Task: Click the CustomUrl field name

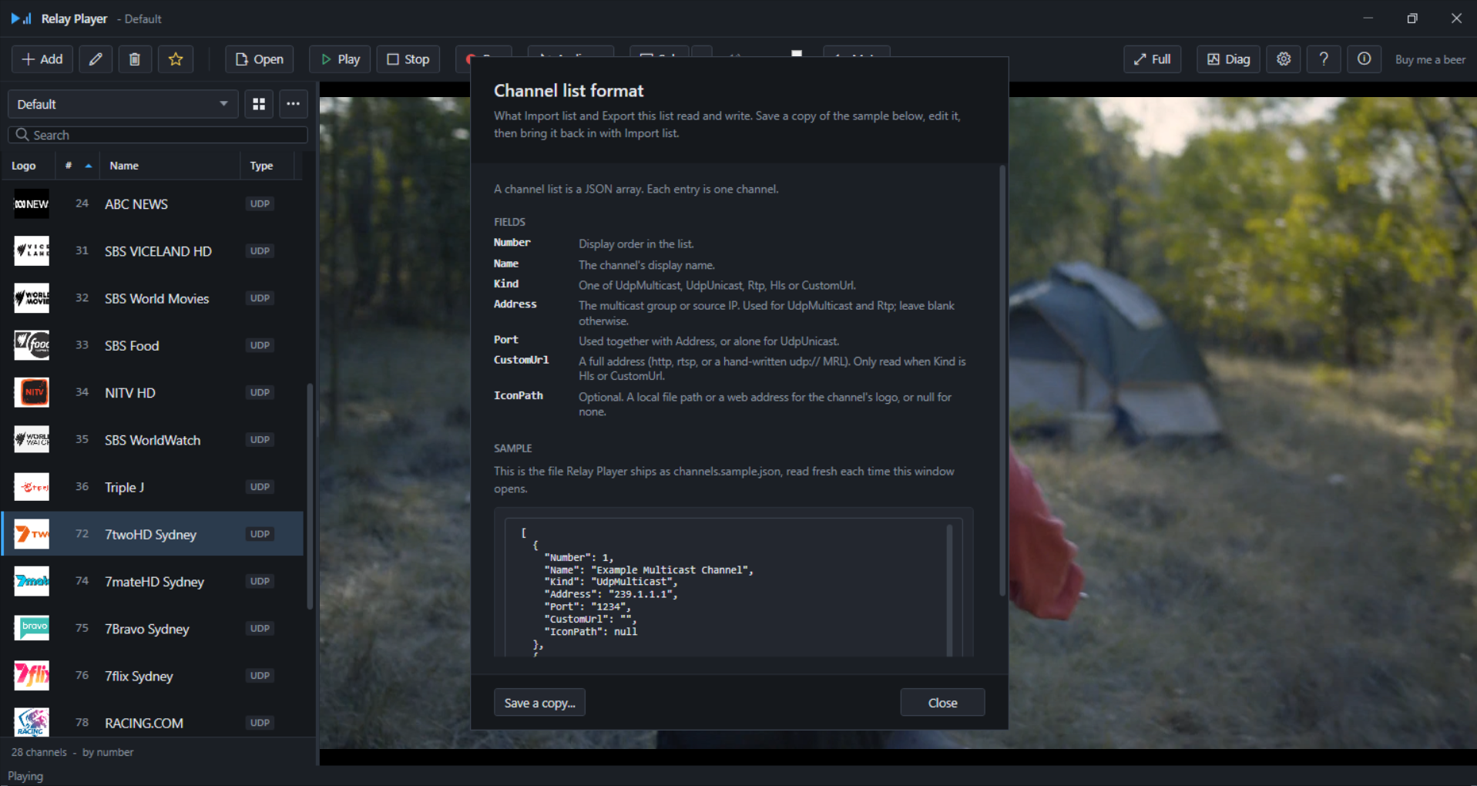Action: (522, 360)
